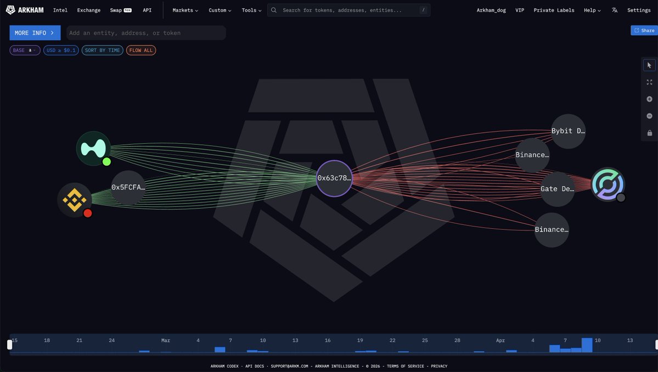Click the Share button
This screenshot has width=658, height=372.
(644, 30)
